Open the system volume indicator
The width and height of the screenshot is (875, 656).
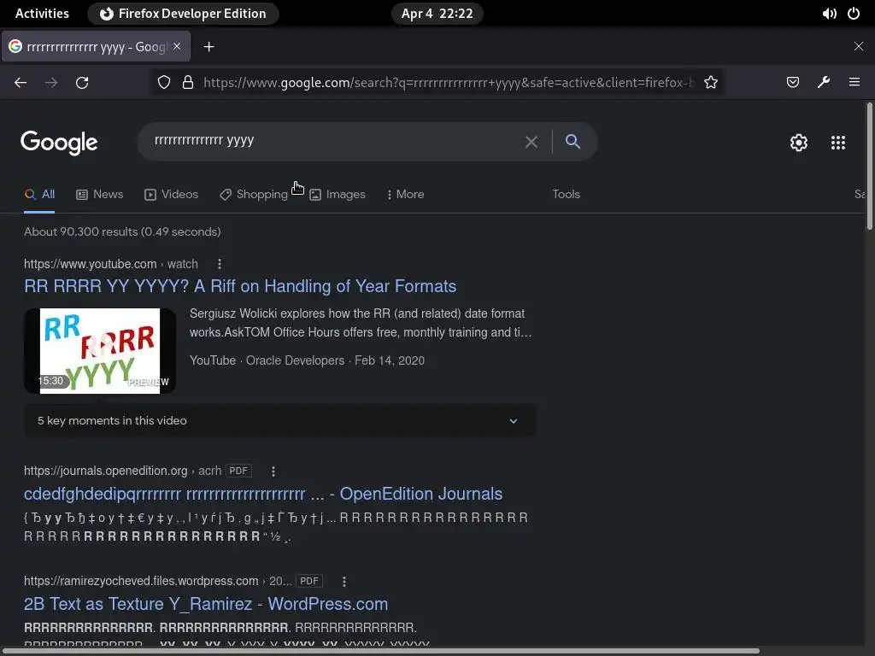tap(829, 14)
